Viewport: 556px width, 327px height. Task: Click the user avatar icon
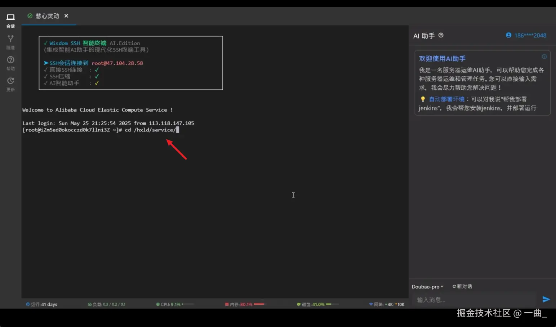click(x=508, y=35)
